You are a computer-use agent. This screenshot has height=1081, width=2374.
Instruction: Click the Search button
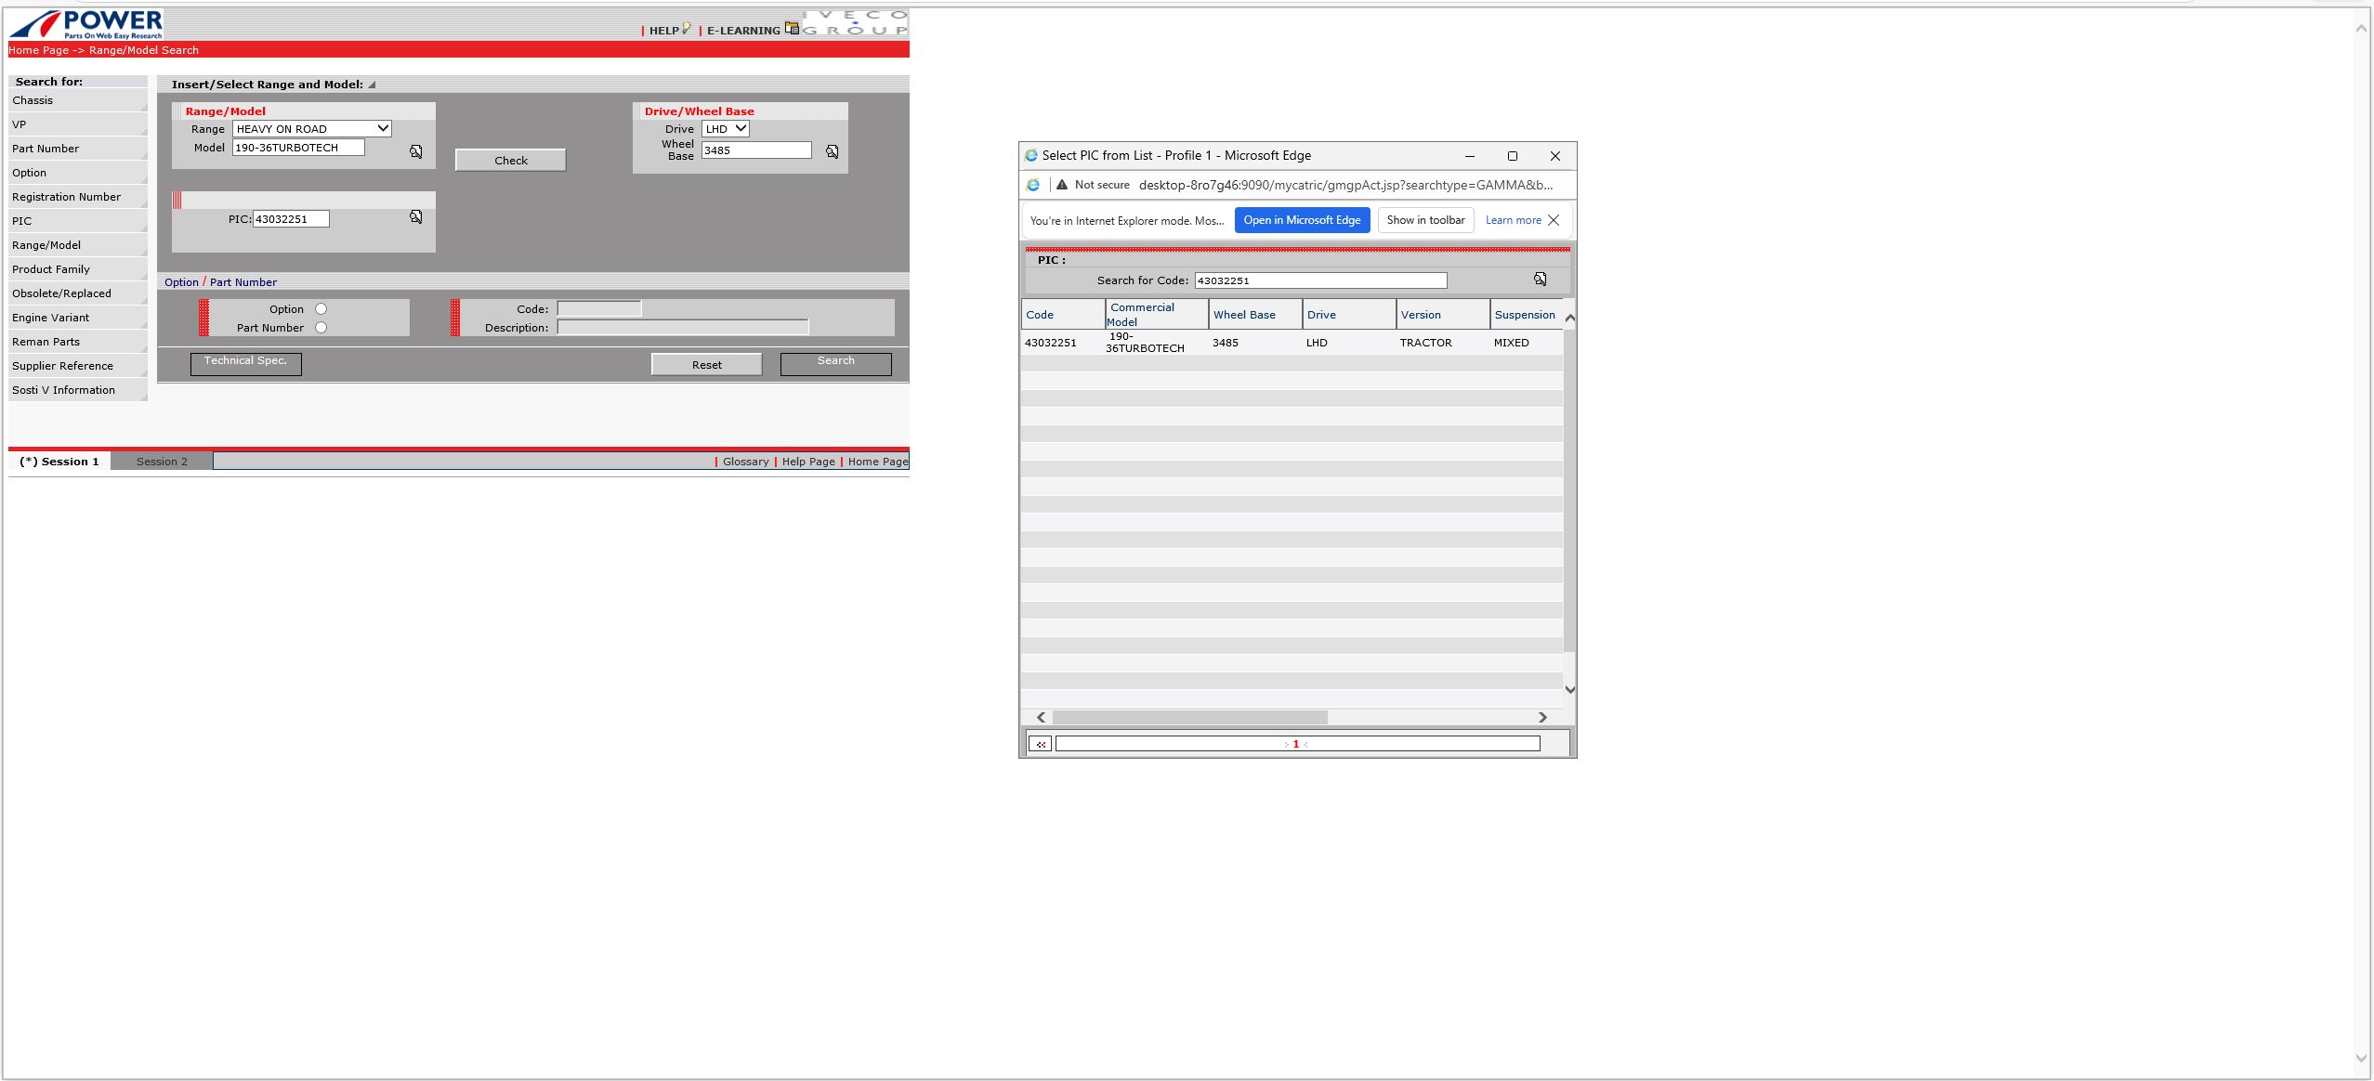point(835,363)
